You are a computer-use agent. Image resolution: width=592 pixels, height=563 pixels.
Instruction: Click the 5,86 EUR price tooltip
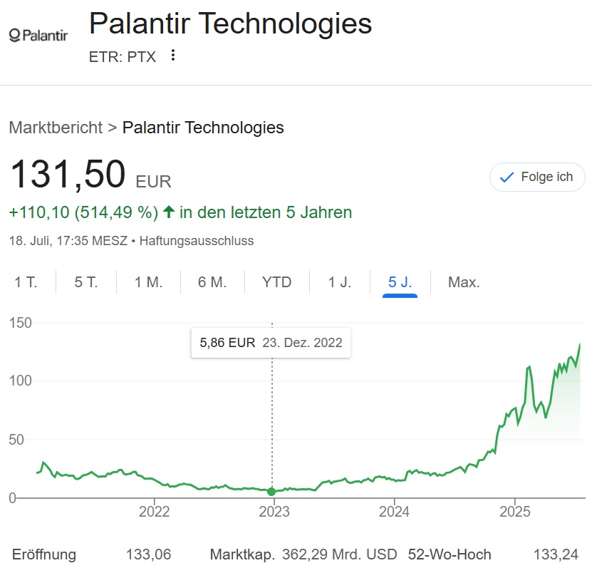tap(271, 343)
